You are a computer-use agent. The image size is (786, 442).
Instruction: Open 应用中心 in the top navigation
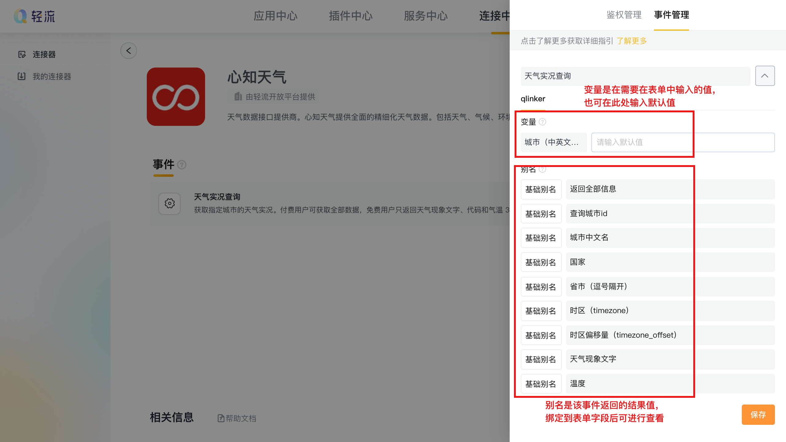[x=275, y=16]
